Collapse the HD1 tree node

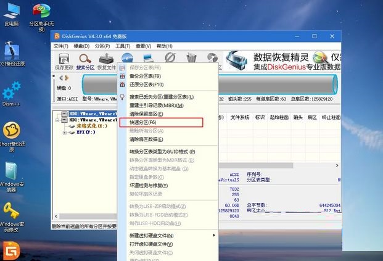click(x=57, y=120)
